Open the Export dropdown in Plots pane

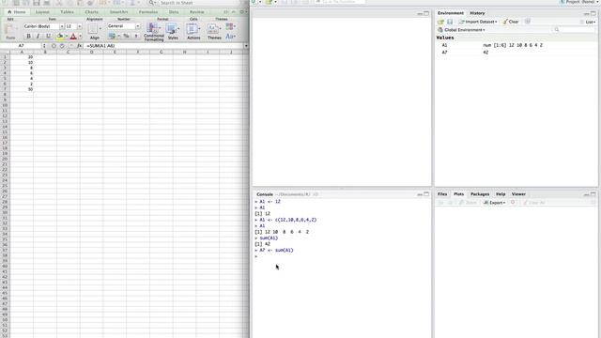[x=495, y=203]
